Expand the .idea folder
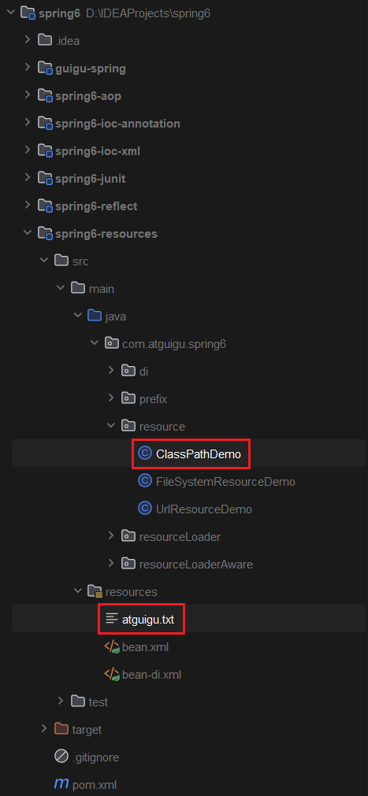 point(28,40)
